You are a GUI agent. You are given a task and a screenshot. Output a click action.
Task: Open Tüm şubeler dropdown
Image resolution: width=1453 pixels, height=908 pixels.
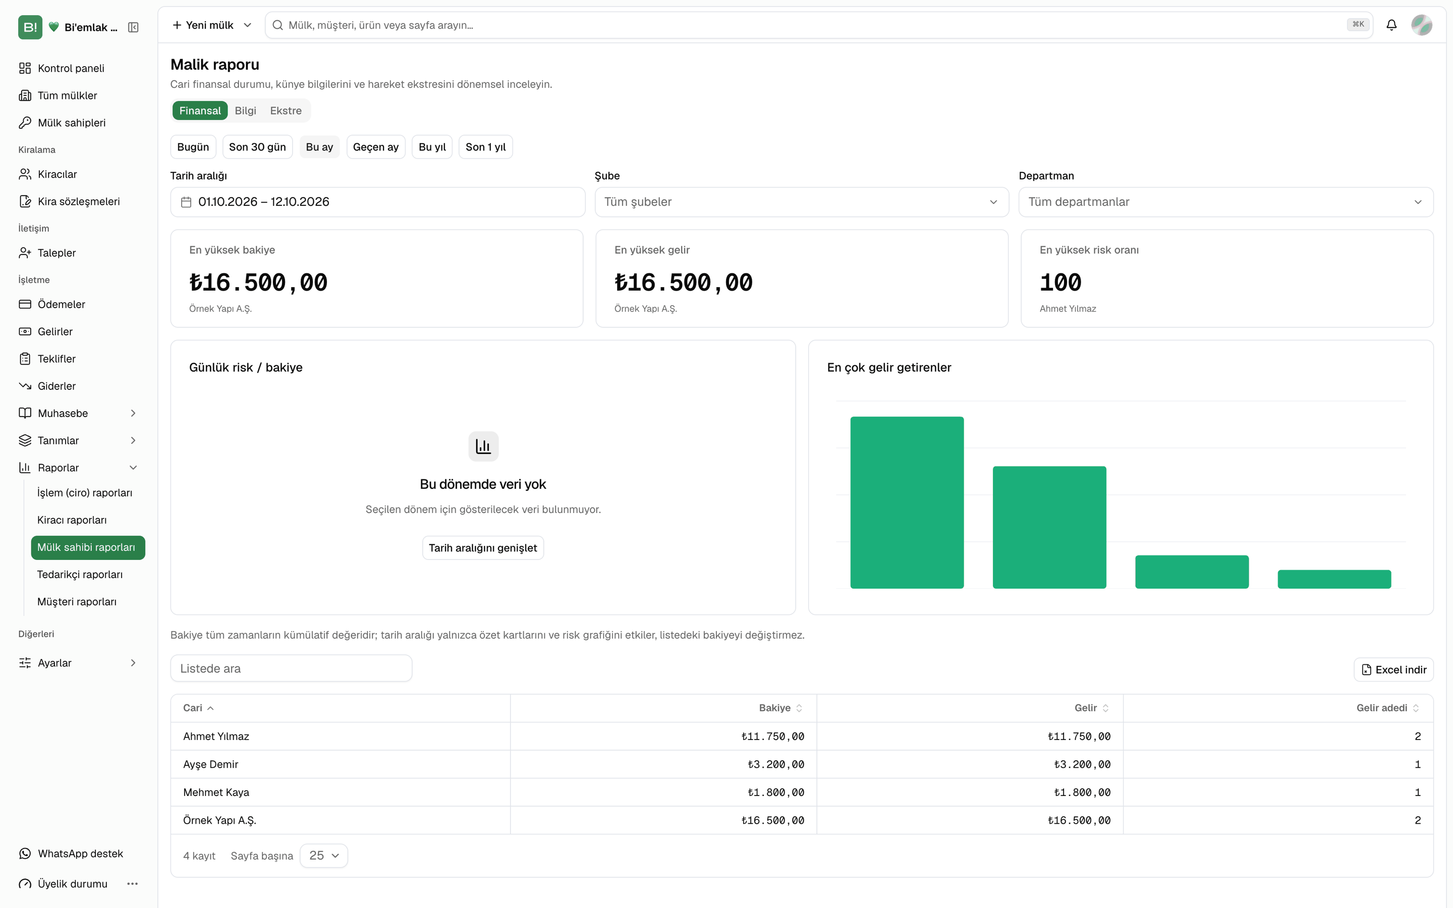pos(802,202)
